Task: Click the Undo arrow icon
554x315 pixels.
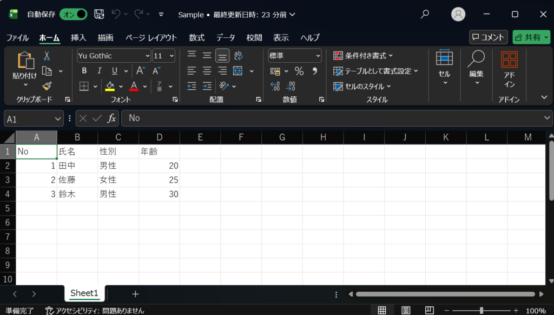Action: (116, 14)
